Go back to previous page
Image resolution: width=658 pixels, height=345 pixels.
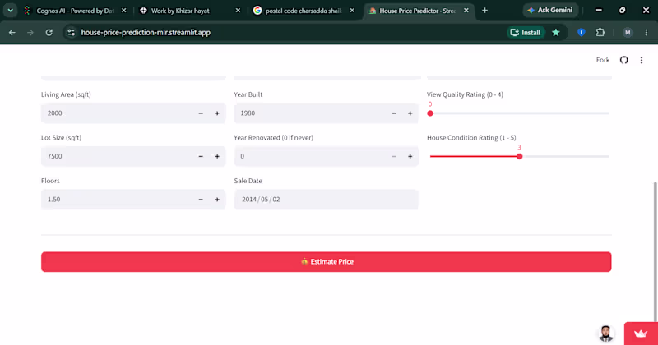tap(12, 32)
